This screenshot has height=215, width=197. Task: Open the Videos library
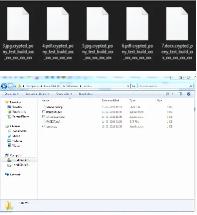(16, 146)
